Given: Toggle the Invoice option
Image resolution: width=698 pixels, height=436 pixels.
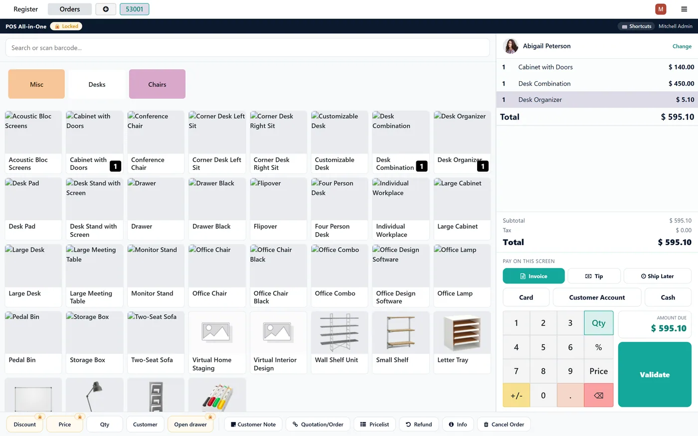Looking at the screenshot, I should pos(533,276).
